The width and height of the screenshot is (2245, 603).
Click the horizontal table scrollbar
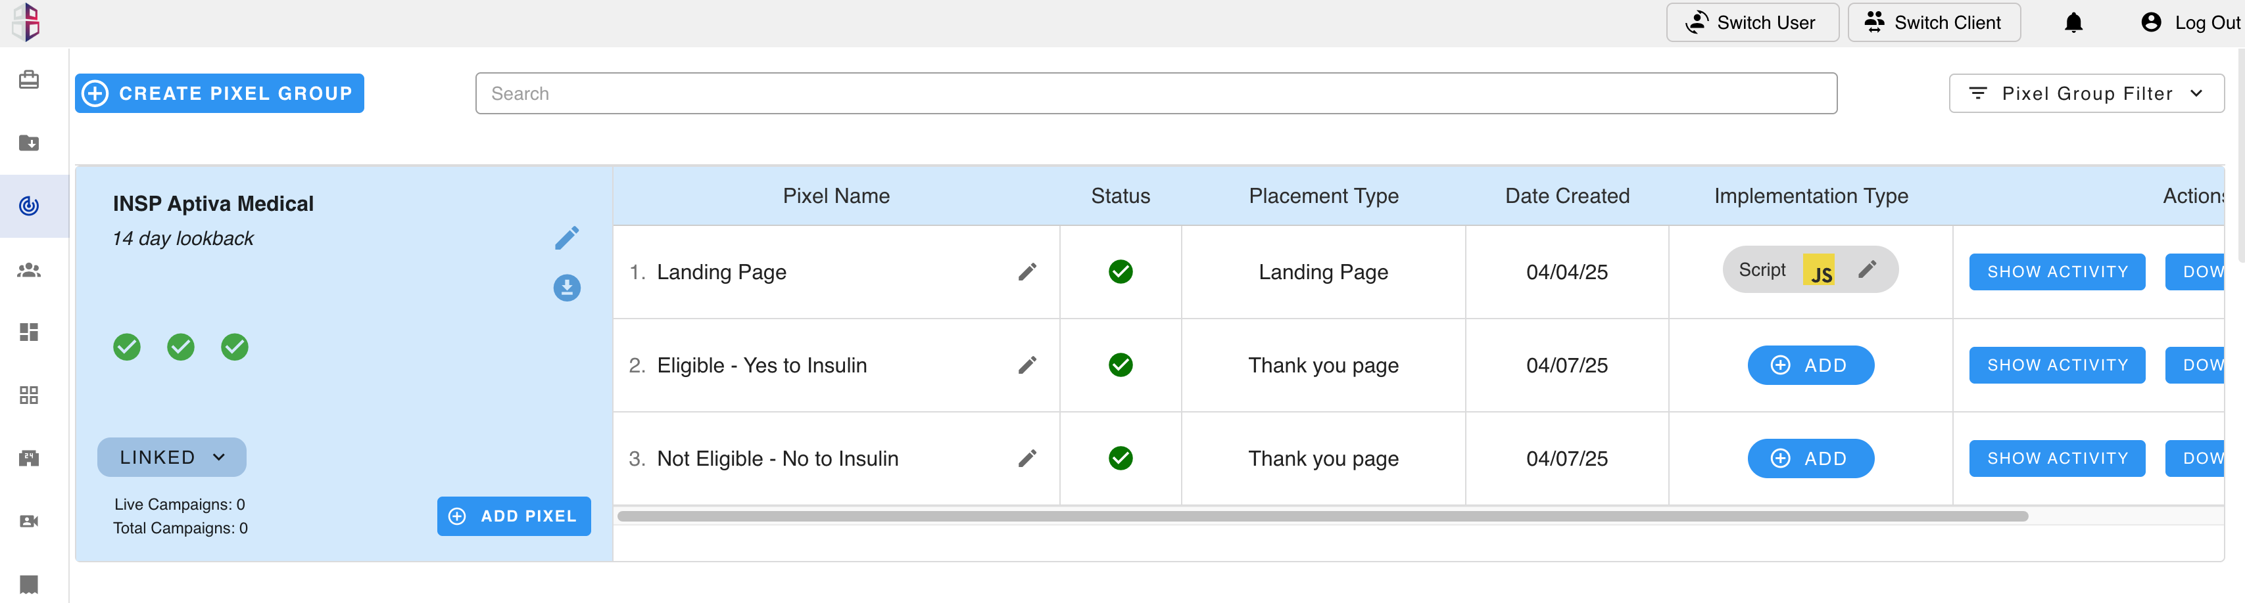(x=1322, y=517)
